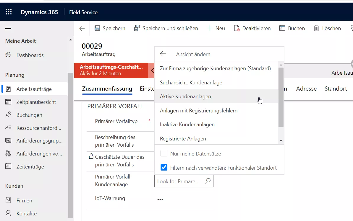Viewport: 353px width, 221px height.
Task: Go back from the Ansicht ändern panel
Action: tap(163, 54)
